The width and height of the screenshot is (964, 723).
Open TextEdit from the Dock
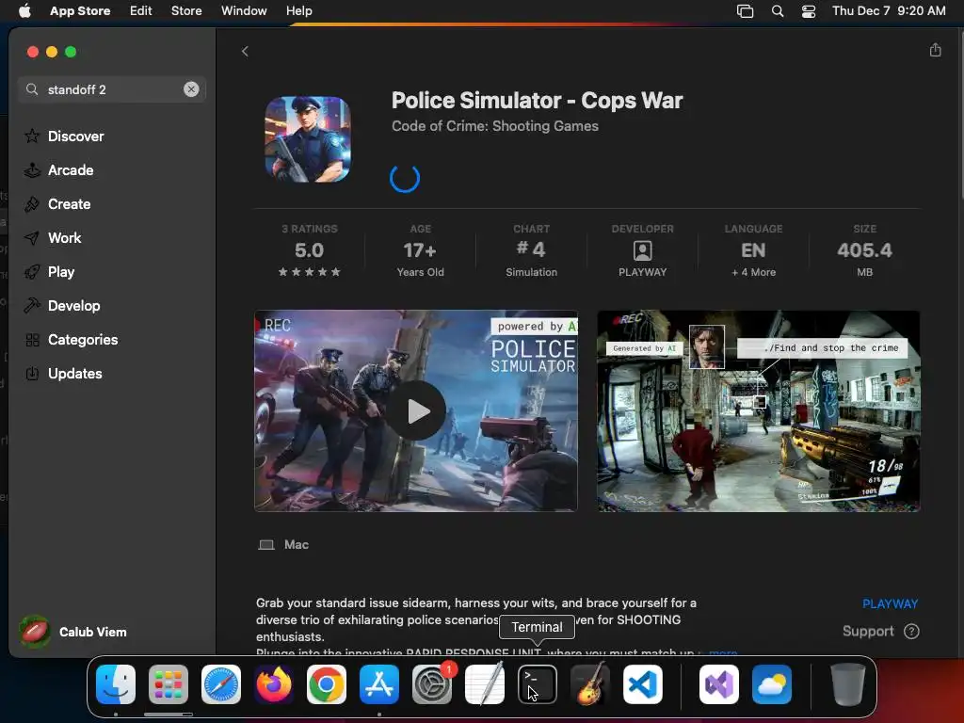[485, 684]
